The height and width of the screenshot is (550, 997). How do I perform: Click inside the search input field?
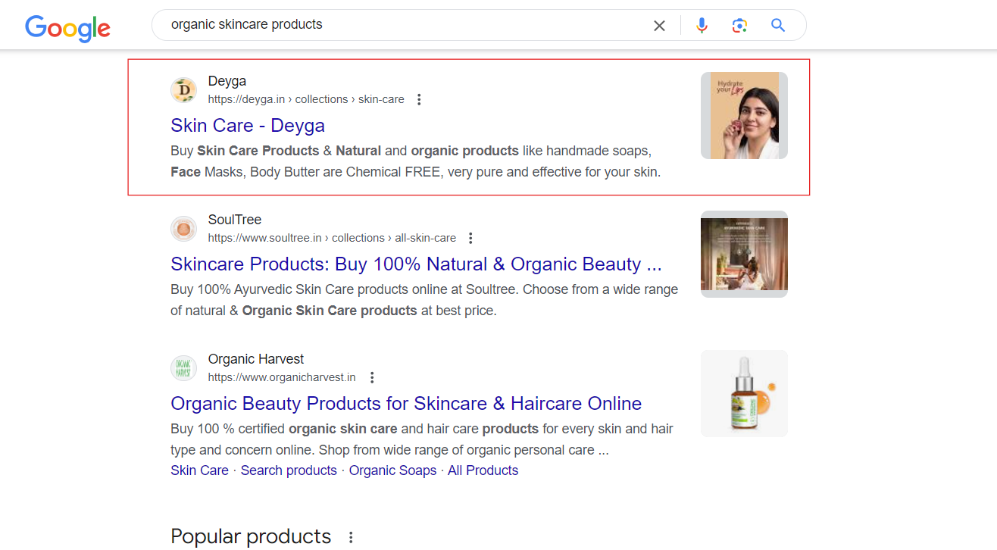(379, 24)
